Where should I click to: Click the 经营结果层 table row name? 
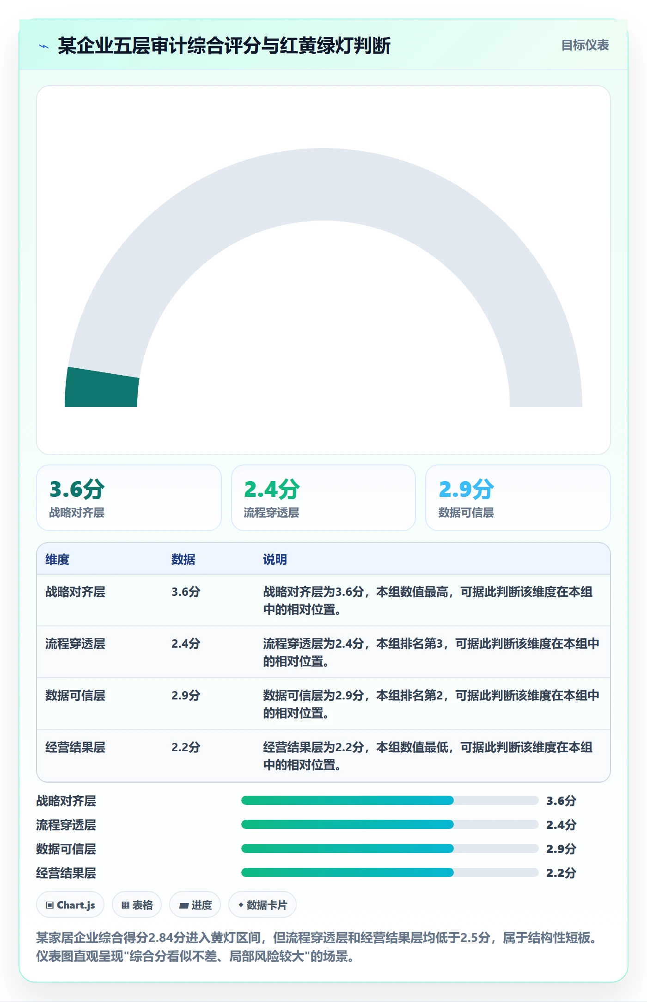75,747
